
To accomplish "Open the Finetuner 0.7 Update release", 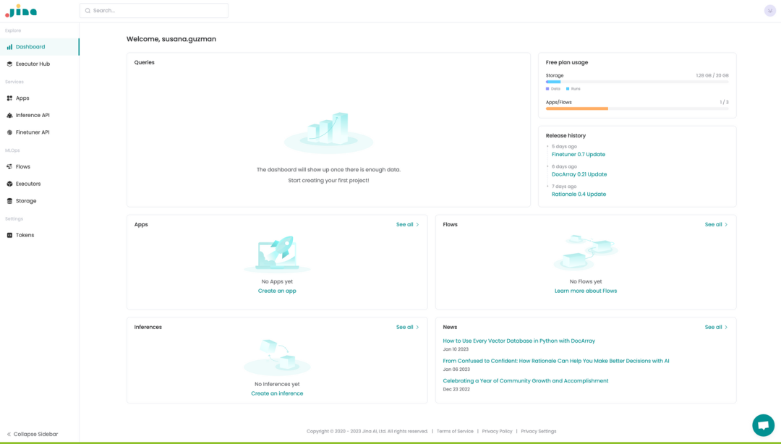I will coord(579,155).
